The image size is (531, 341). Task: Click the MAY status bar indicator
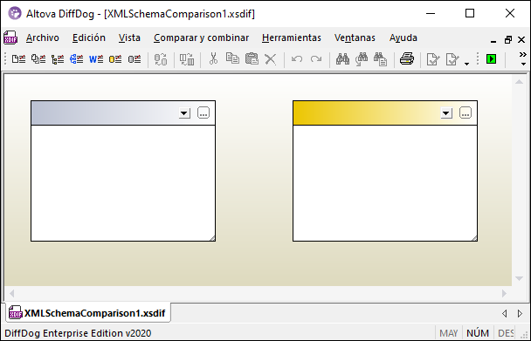pyautogui.click(x=448, y=333)
